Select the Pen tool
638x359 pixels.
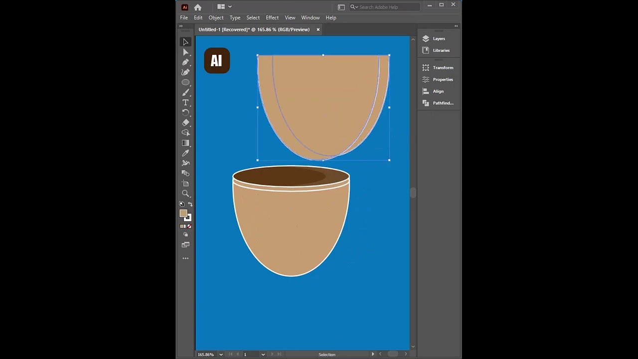(x=185, y=62)
